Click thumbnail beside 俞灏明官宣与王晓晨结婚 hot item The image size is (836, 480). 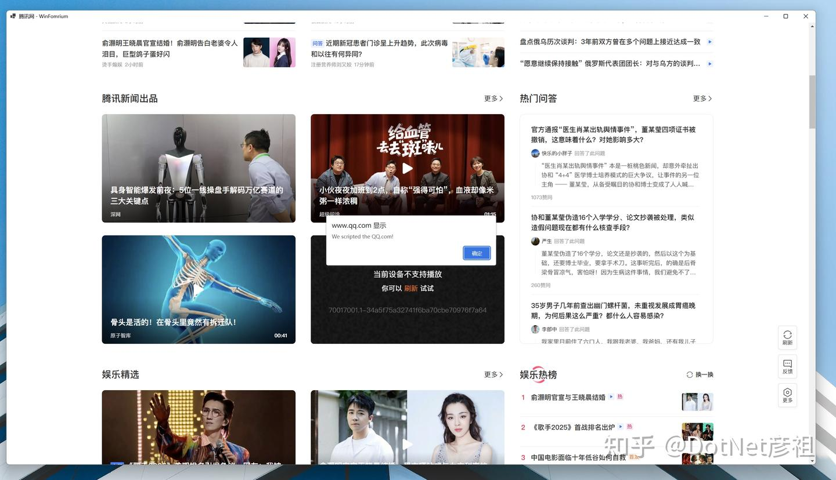click(x=697, y=402)
